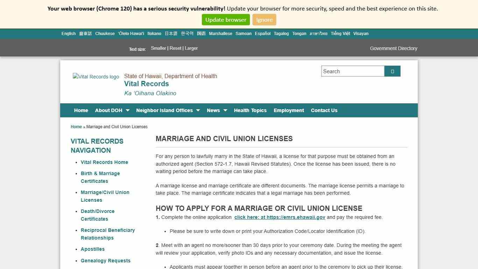The image size is (478, 269).
Task: Click the Vital Records logo
Action: (x=96, y=77)
